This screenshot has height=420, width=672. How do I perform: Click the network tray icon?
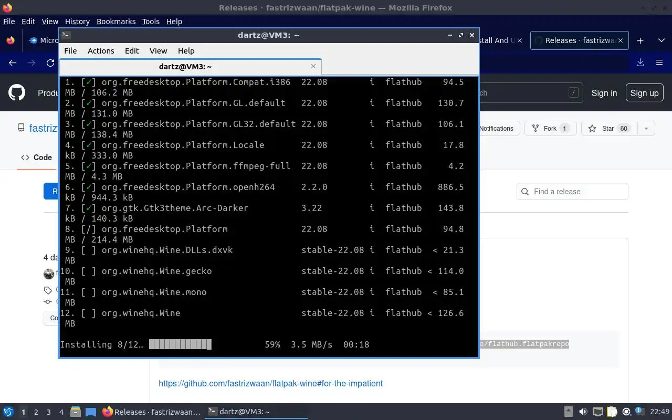coord(597,412)
